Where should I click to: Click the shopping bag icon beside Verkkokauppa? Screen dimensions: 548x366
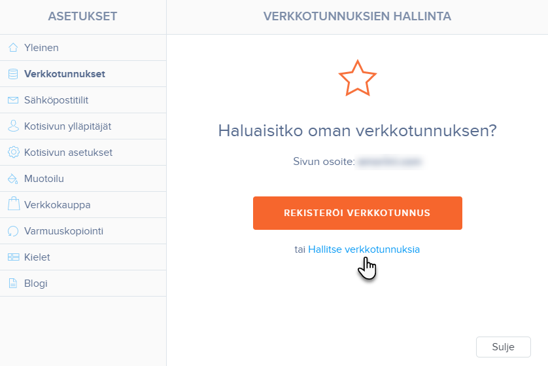point(13,204)
